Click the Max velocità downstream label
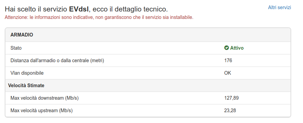This screenshot has height=123, width=303. [45, 98]
